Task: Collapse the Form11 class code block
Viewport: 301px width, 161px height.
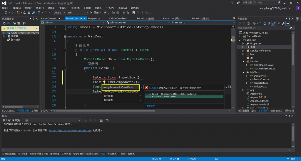Action: coord(65,50)
